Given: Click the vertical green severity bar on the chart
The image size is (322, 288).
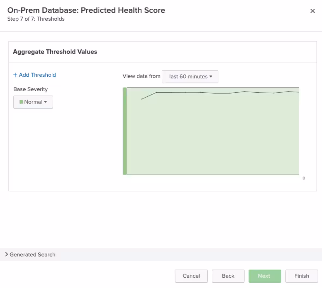Looking at the screenshot, I should [125, 130].
